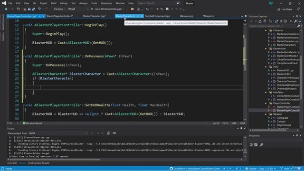Select LobbyGameMode.h in Solution Explorer
This screenshot has height=171, width=304.
pyautogui.click(x=287, y=63)
